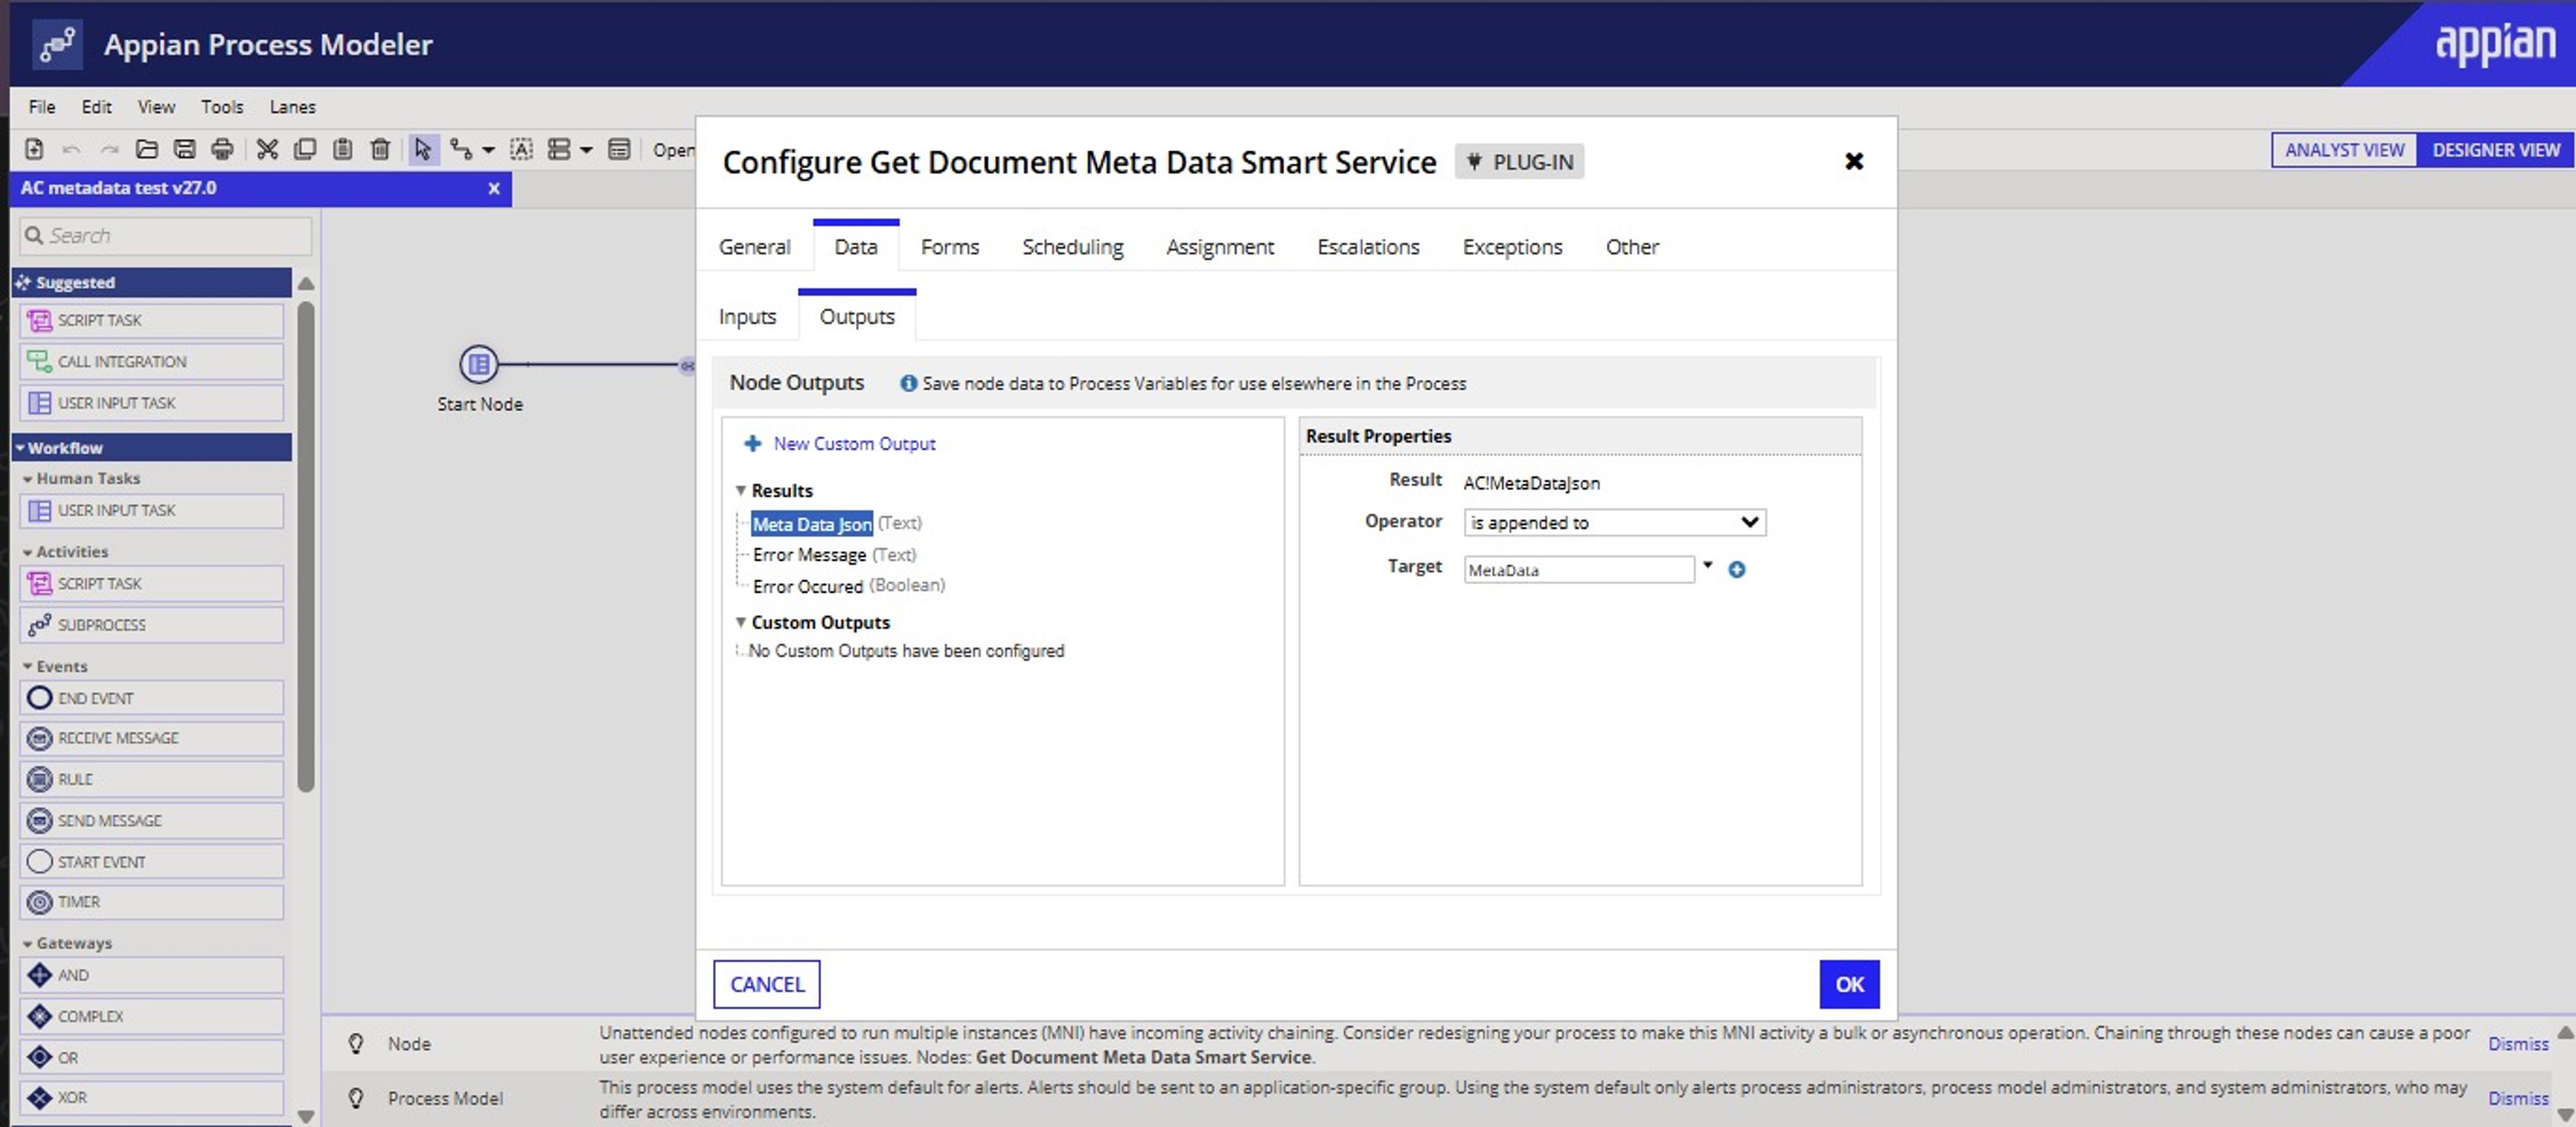2576x1127 pixels.
Task: Click the OK button
Action: click(x=1849, y=984)
